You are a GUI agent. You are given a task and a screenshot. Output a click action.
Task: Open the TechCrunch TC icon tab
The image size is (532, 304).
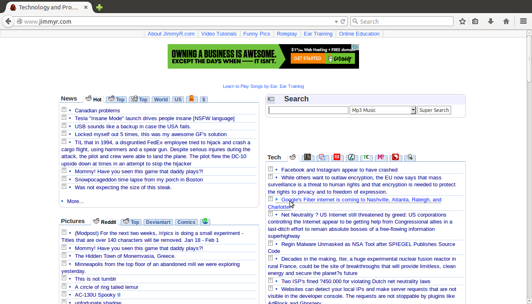366,157
